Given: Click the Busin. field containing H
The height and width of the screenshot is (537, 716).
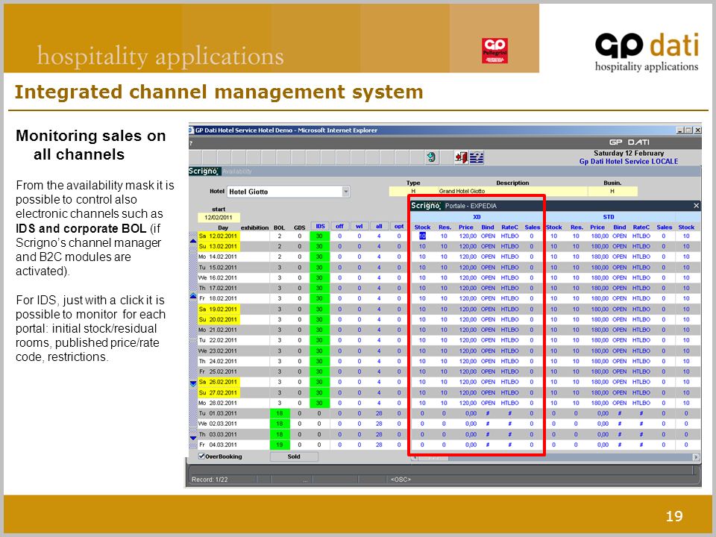Looking at the screenshot, I should coord(612,191).
